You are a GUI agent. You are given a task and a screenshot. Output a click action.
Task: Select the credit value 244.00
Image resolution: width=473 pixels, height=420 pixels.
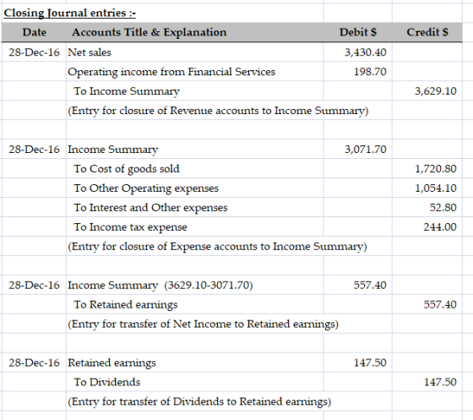[x=440, y=226]
